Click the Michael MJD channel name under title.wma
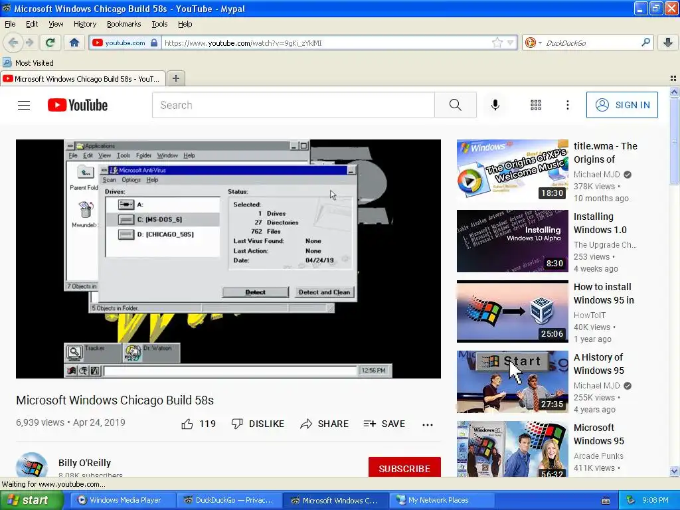The width and height of the screenshot is (680, 510). [597, 175]
